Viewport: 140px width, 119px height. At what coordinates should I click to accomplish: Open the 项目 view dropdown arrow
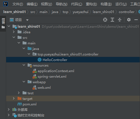point(27,20)
